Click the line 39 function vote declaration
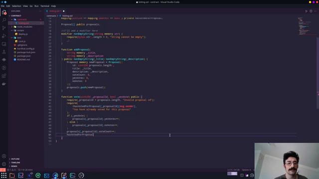This screenshot has width=319, height=179. (102, 97)
